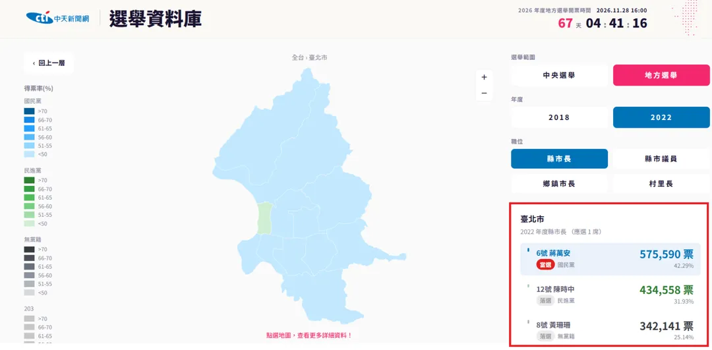The image size is (712, 350).
Task: Click the 42.29% percentage value
Action: (x=684, y=266)
